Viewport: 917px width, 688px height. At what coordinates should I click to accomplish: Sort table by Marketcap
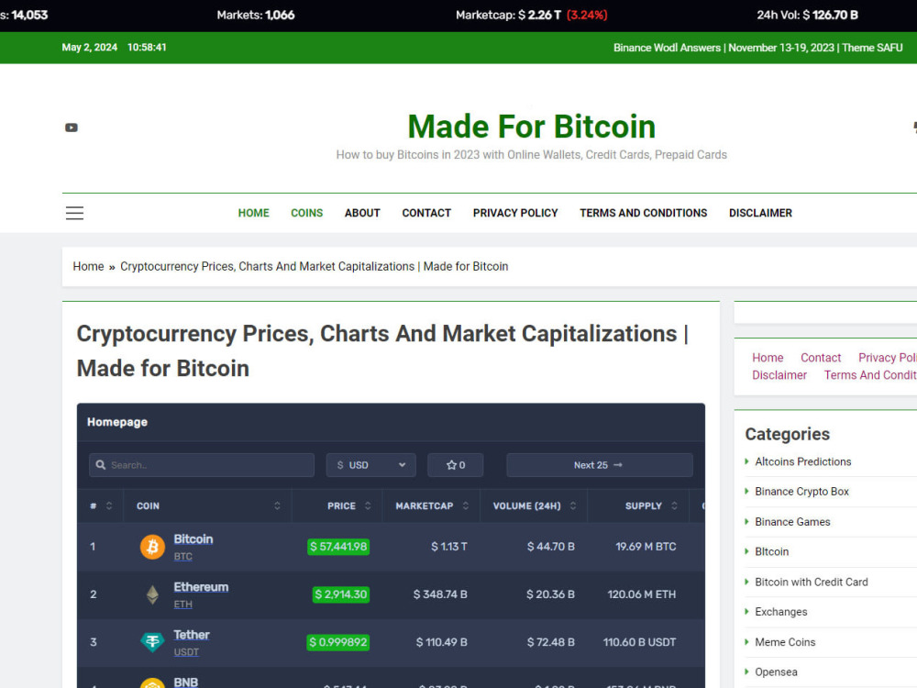[x=432, y=506]
